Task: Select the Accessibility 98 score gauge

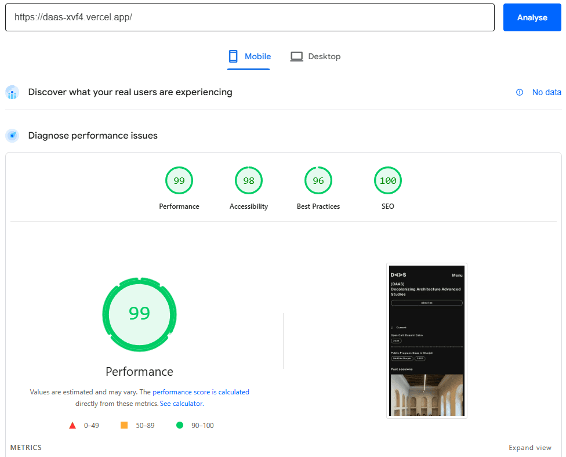Action: point(248,180)
